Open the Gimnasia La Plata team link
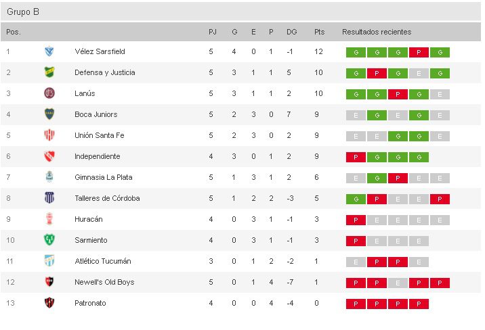 103,177
